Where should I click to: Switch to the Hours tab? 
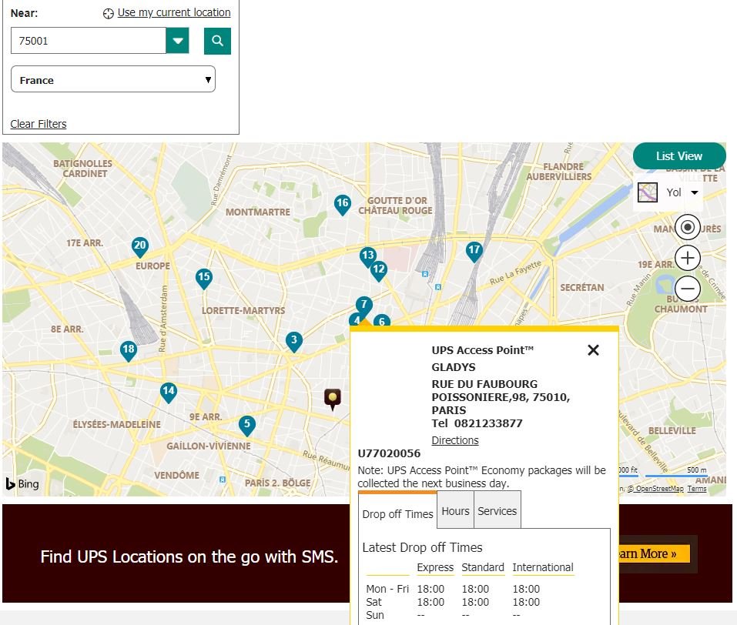pyautogui.click(x=455, y=510)
